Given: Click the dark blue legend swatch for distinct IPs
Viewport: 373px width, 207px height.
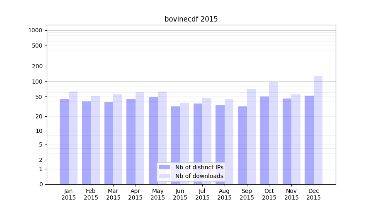Looking at the screenshot, I should click(x=165, y=167).
